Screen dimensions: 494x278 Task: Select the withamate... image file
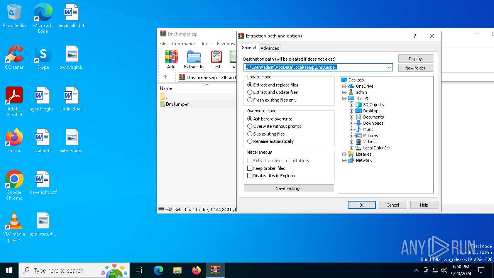pyautogui.click(x=72, y=141)
